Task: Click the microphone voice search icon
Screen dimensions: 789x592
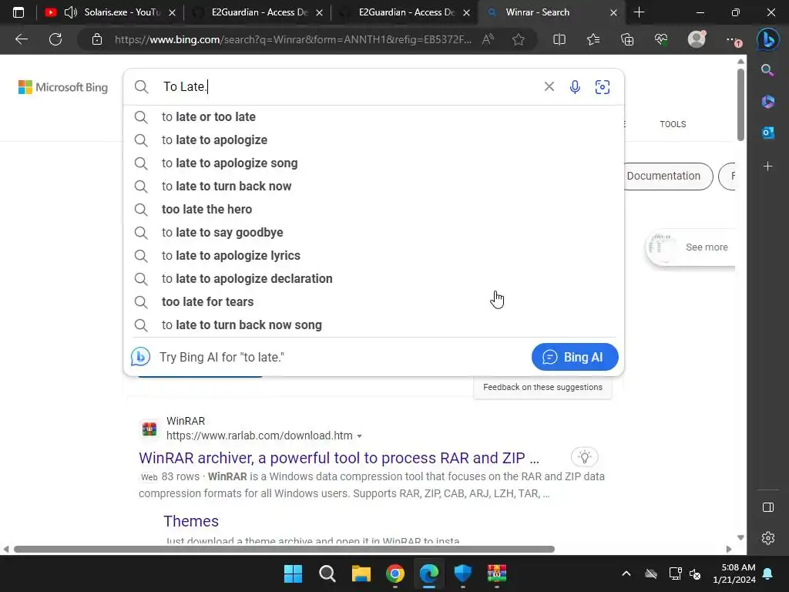Action: pos(575,87)
